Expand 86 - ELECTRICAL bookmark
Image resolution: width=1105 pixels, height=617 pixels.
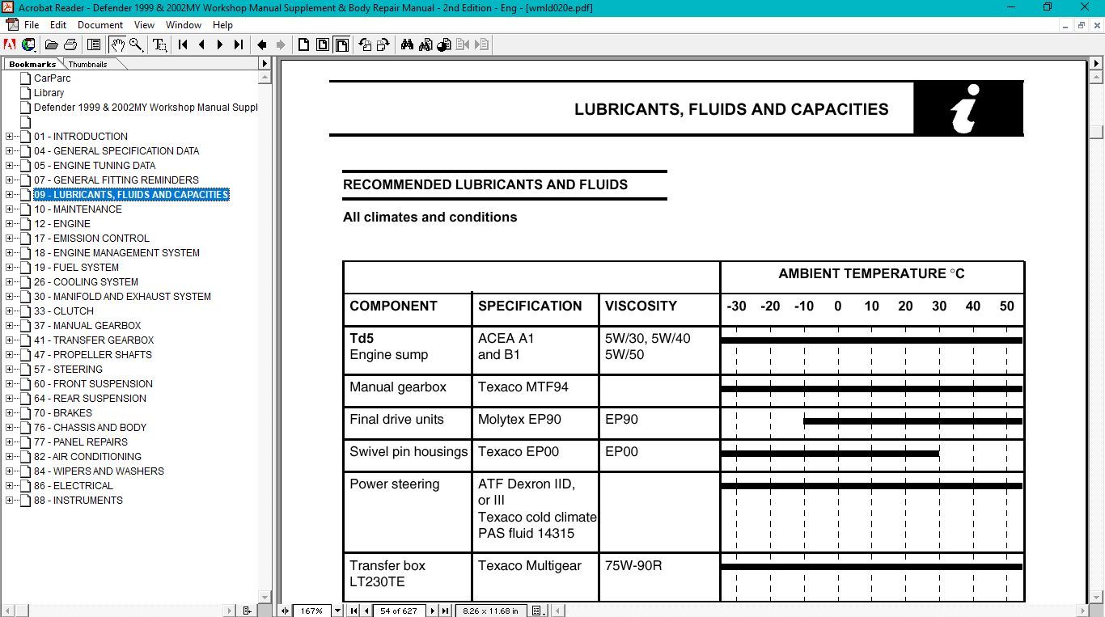tap(10, 486)
